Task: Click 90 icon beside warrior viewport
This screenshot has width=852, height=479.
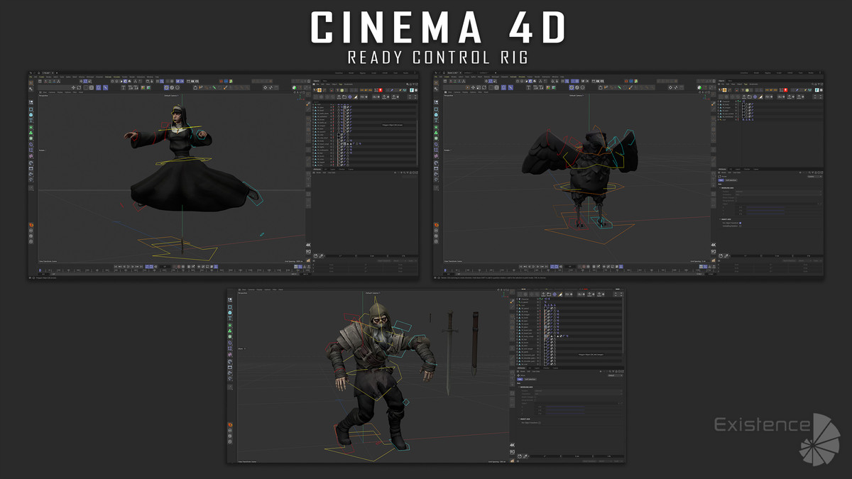Action: pyautogui.click(x=512, y=452)
